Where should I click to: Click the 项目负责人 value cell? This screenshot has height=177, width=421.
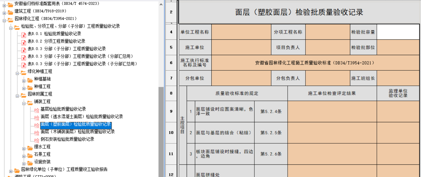tap(328, 47)
